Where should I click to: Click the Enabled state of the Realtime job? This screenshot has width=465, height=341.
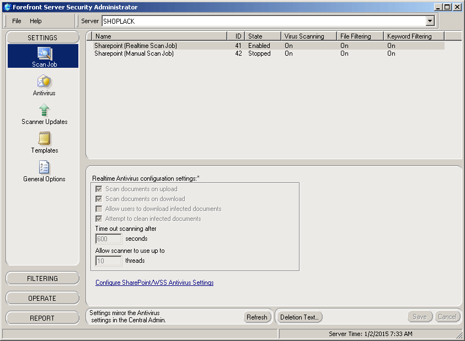[x=259, y=46]
